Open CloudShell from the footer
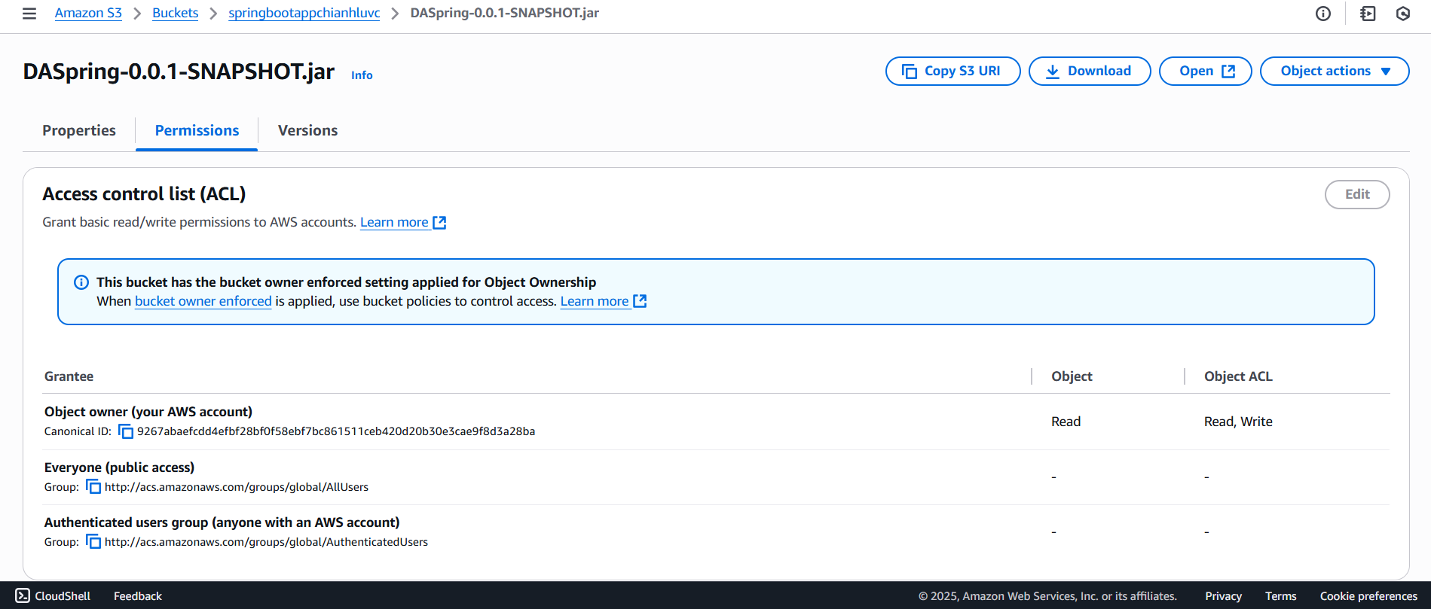The width and height of the screenshot is (1431, 609). point(53,595)
